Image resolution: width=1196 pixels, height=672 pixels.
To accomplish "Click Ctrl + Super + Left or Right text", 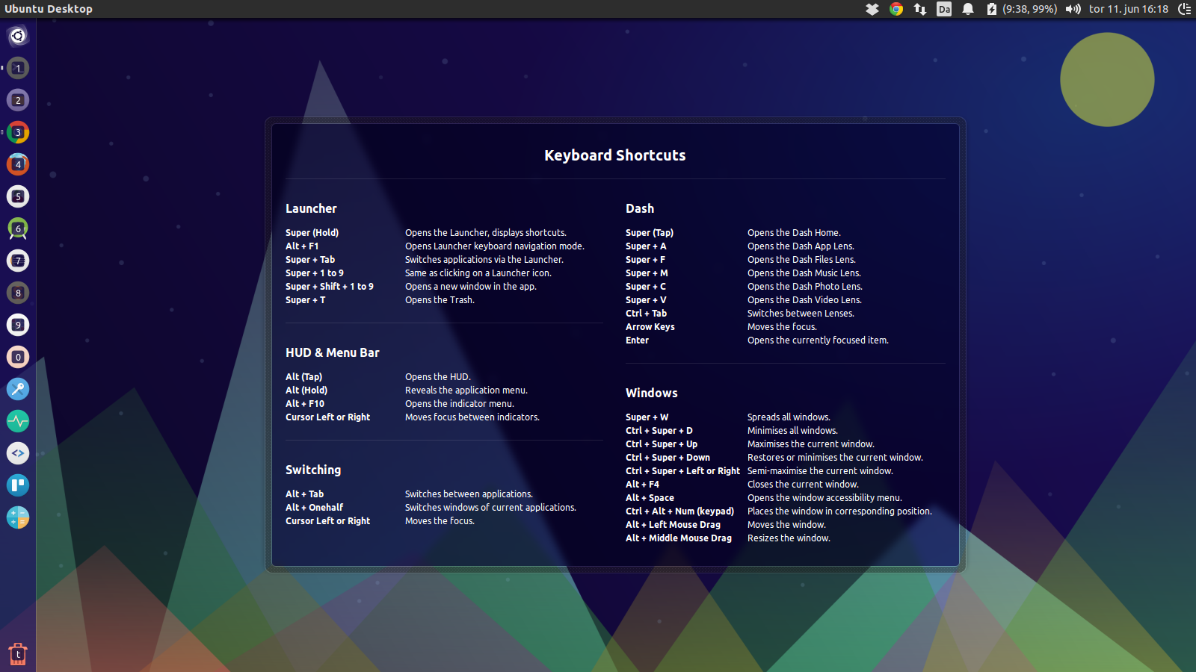I will [x=683, y=471].
